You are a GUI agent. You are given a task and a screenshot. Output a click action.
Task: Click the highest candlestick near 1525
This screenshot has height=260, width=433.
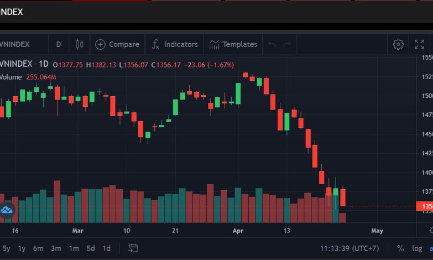coord(245,75)
